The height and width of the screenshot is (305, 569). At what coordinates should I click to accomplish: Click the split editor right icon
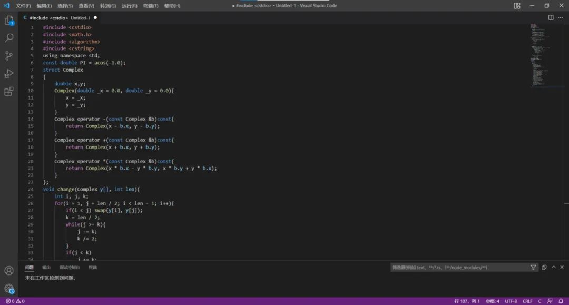[551, 17]
